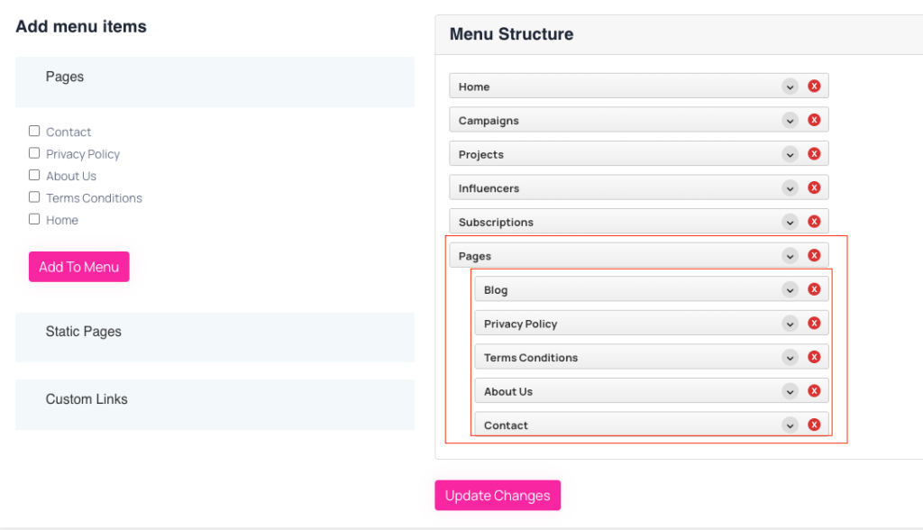The image size is (923, 530).
Task: Enable the About Us page checkbox
Action: [x=34, y=175]
